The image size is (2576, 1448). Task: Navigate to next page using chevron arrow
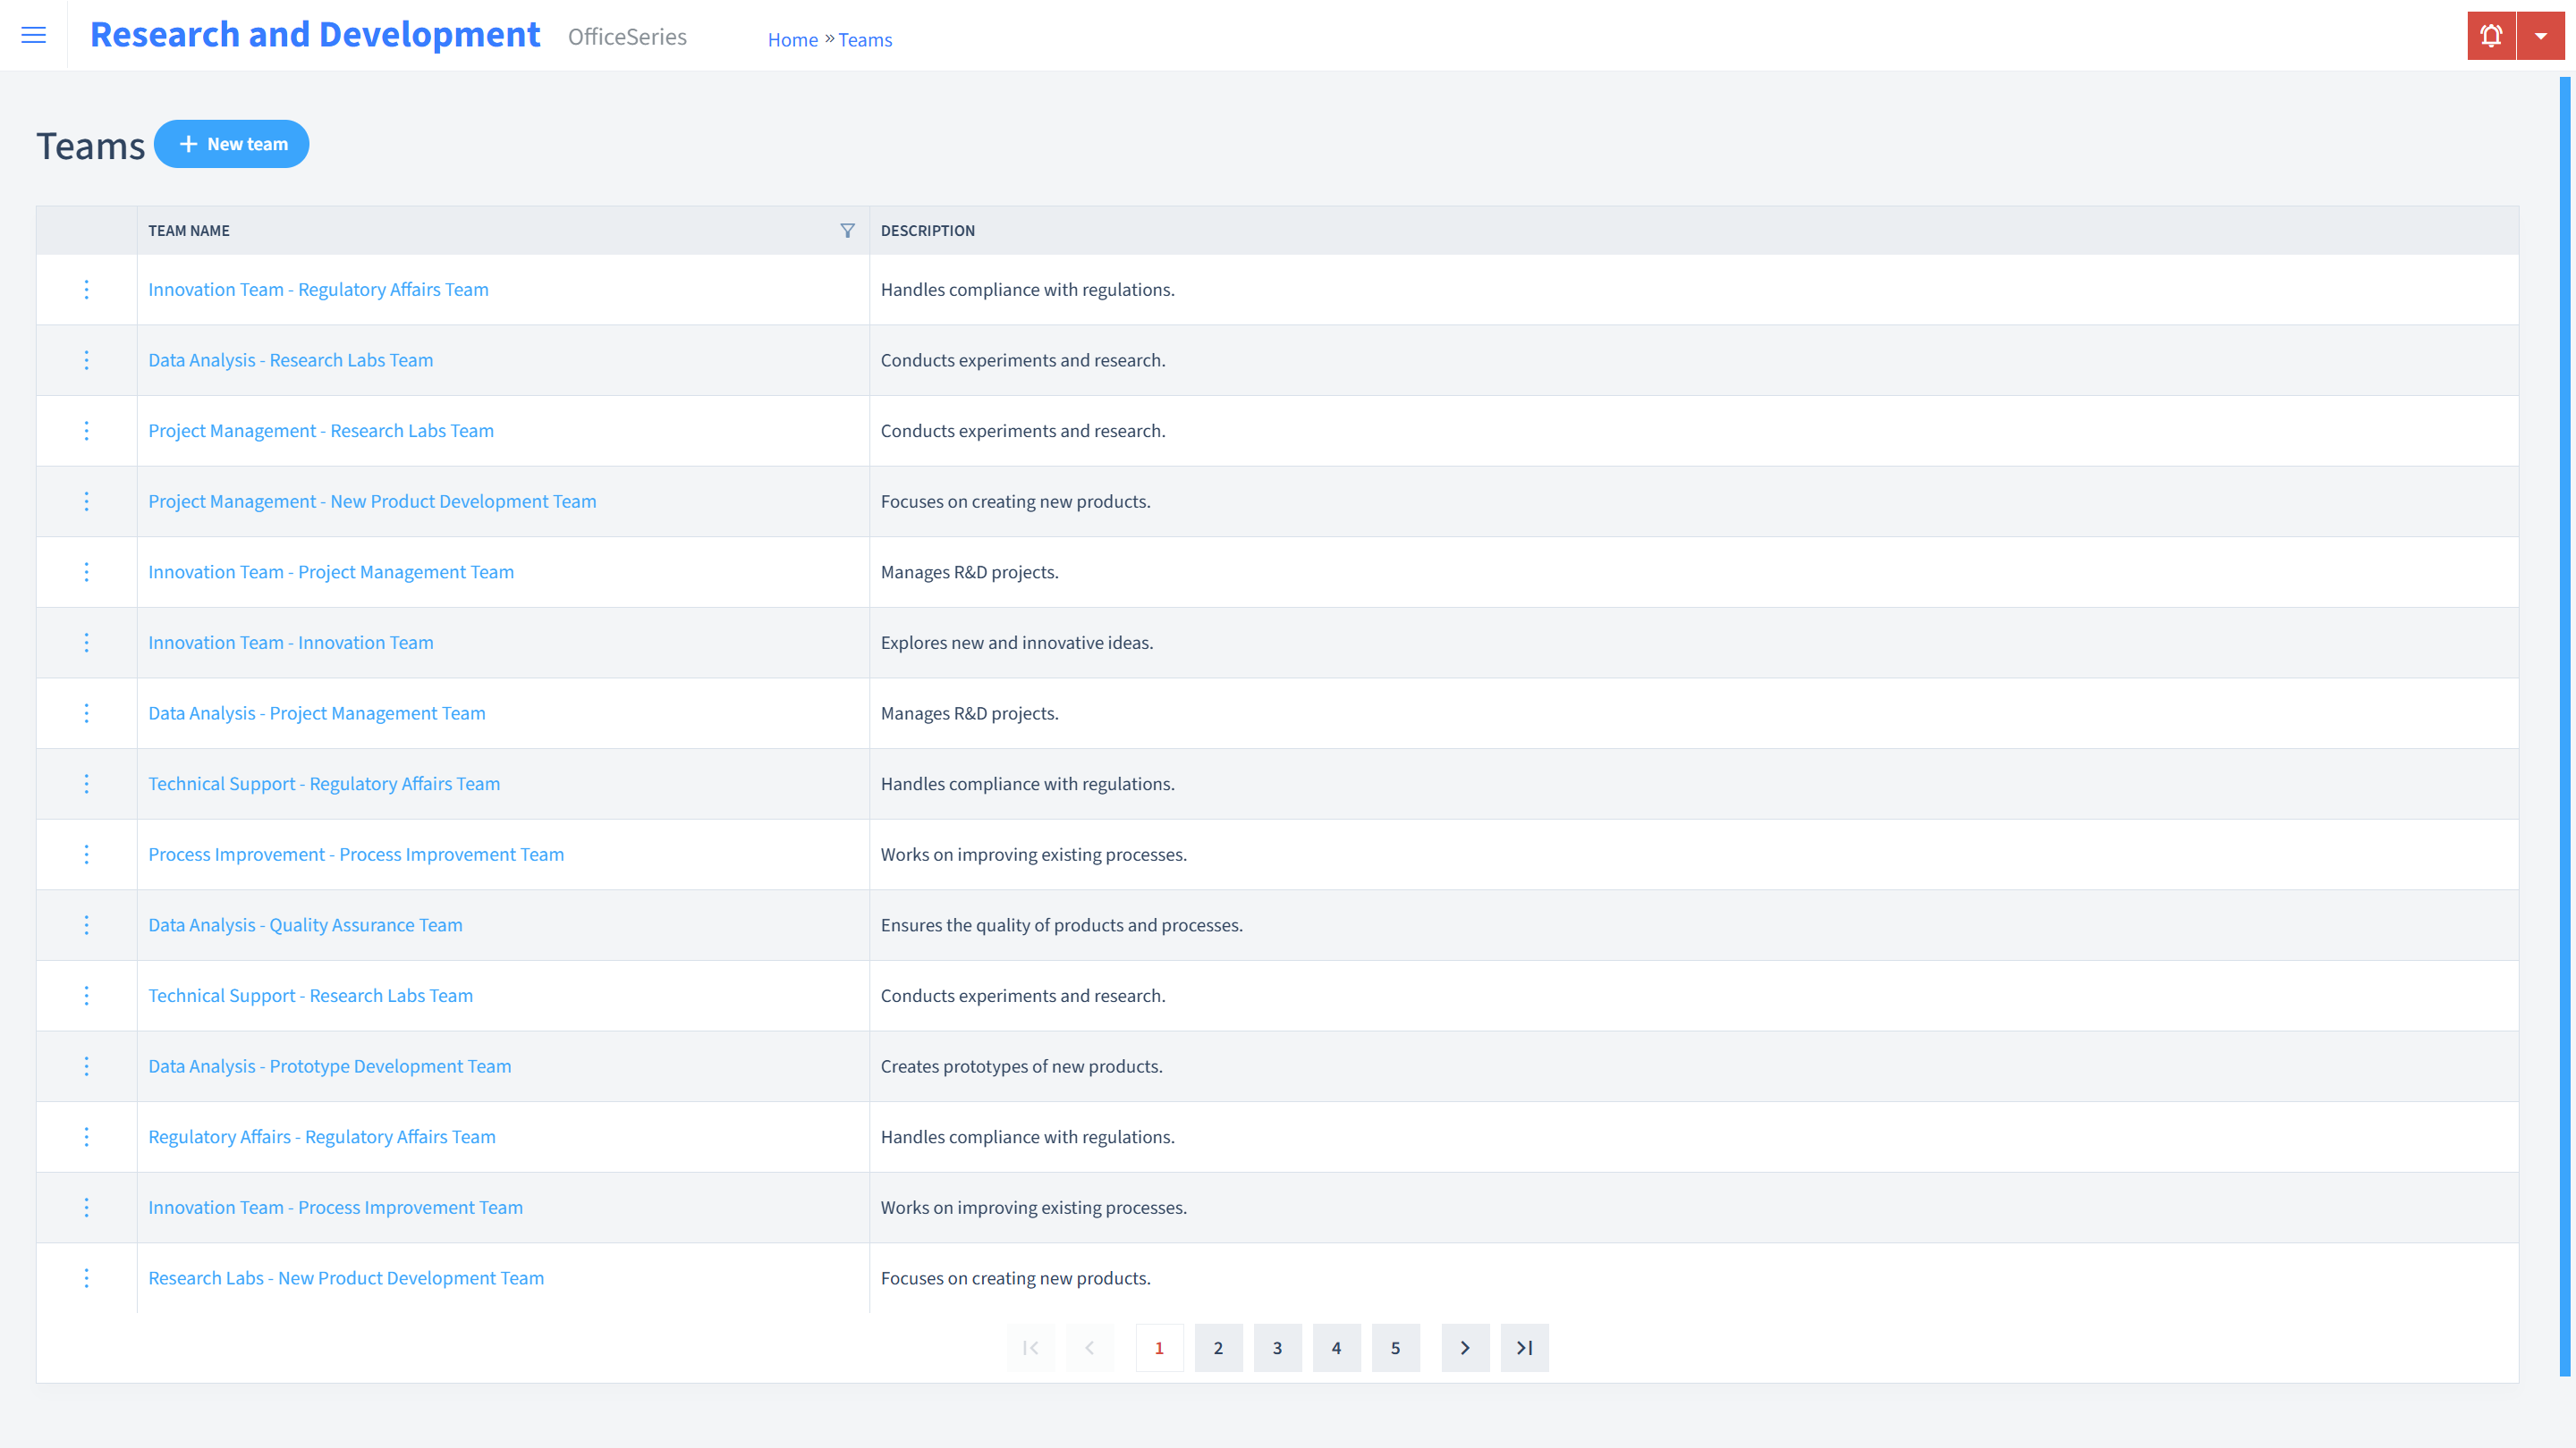(1465, 1347)
